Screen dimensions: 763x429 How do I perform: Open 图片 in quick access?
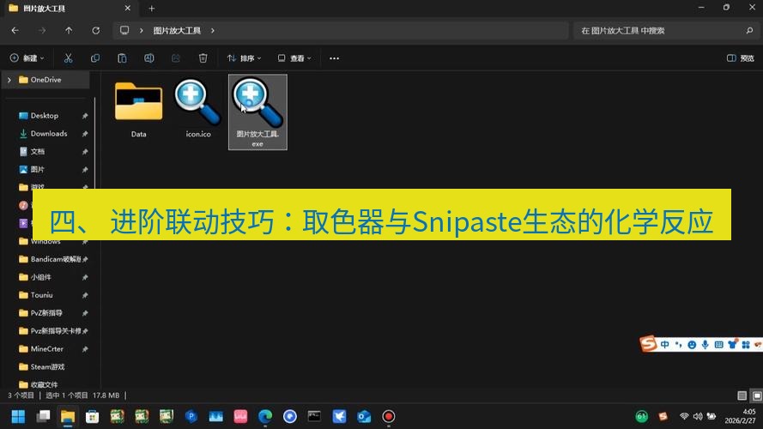point(38,170)
